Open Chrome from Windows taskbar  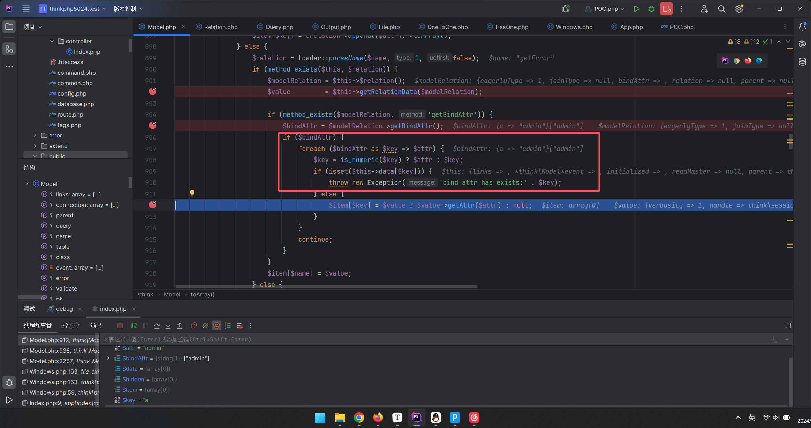[x=359, y=418]
